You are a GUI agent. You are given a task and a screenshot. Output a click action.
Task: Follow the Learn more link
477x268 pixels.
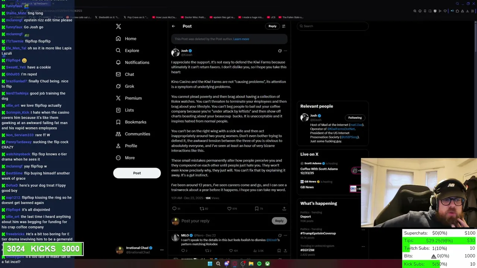click(x=241, y=39)
